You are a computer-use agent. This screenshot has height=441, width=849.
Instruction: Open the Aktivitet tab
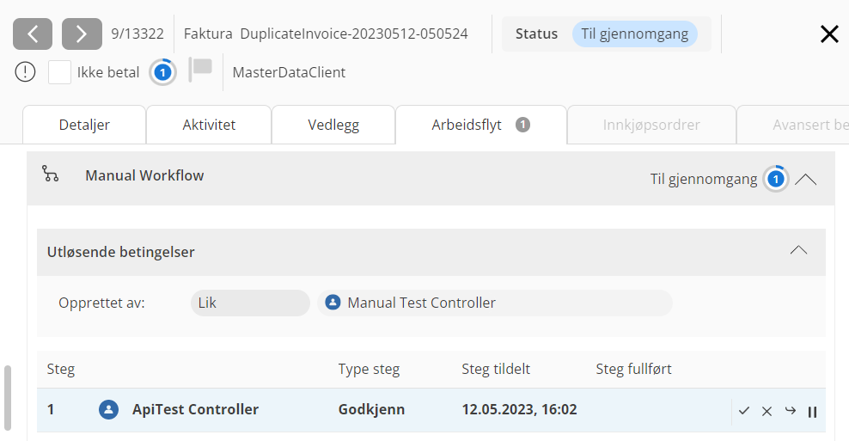click(x=209, y=125)
